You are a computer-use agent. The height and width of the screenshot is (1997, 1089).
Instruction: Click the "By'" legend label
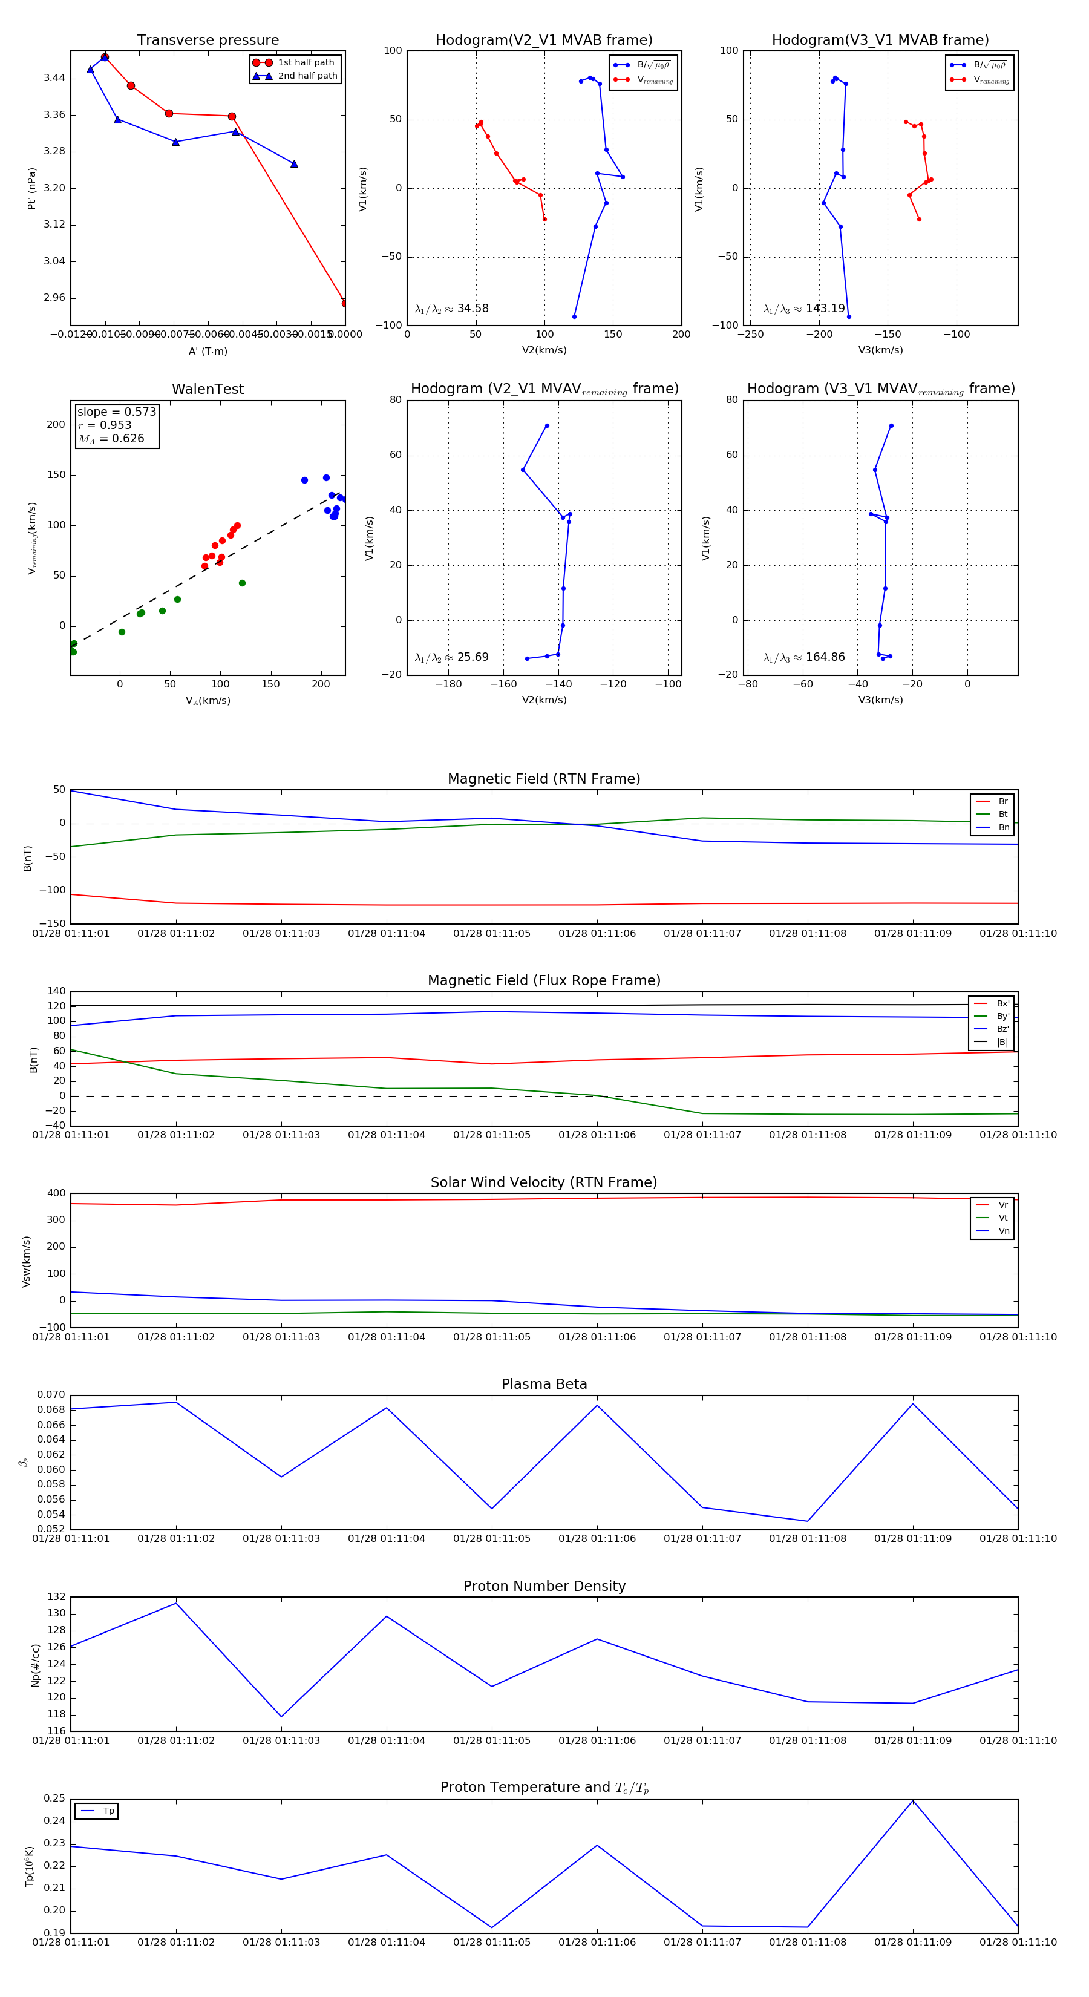1003,1016
